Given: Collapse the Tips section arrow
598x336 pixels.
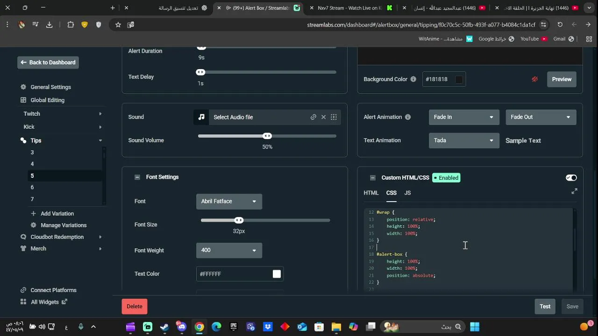Looking at the screenshot, I should tap(100, 140).
